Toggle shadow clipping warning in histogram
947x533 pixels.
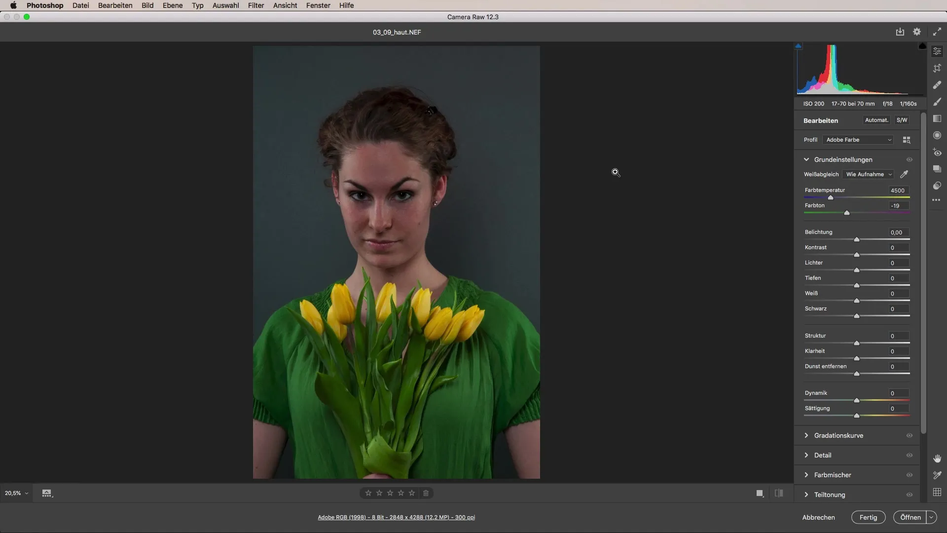pos(799,46)
